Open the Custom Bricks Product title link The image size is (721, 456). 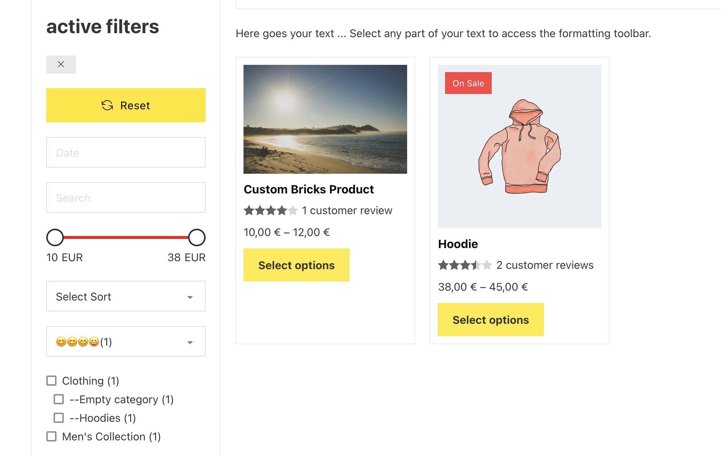[x=309, y=189]
